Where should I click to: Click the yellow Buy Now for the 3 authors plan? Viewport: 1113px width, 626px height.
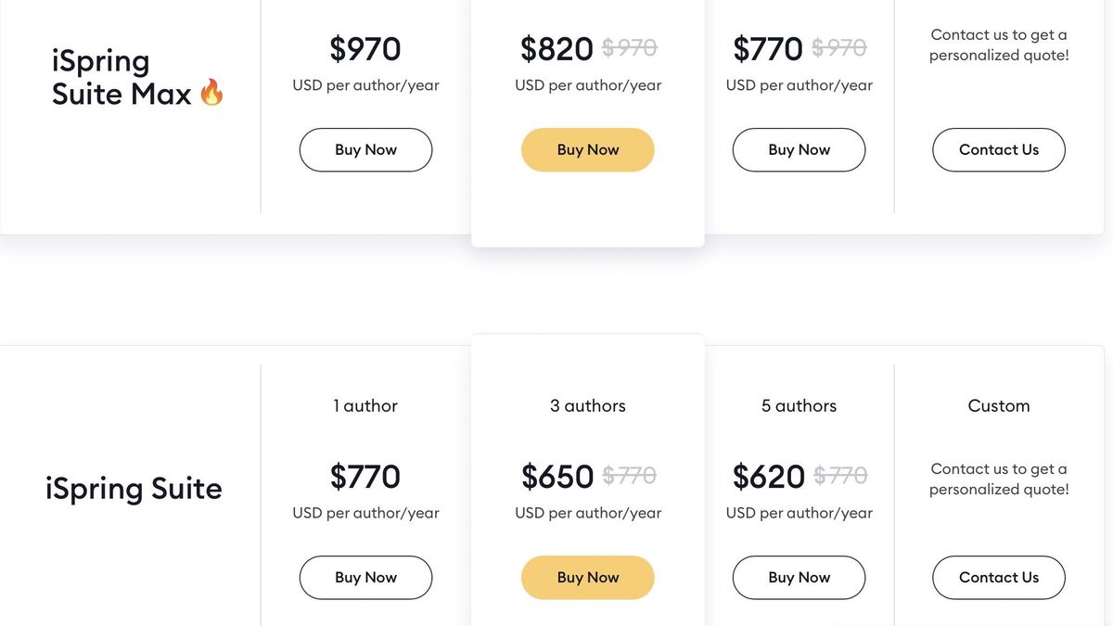click(x=587, y=577)
